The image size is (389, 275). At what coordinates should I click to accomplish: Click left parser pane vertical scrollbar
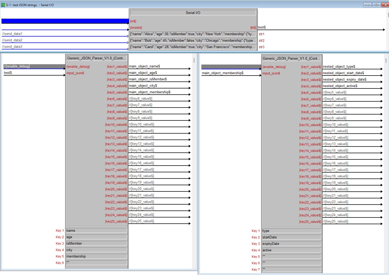pyautogui.click(x=194, y=60)
